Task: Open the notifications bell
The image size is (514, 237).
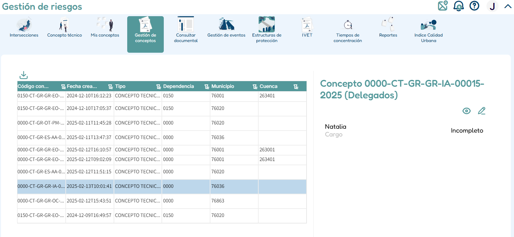Action: [x=458, y=6]
